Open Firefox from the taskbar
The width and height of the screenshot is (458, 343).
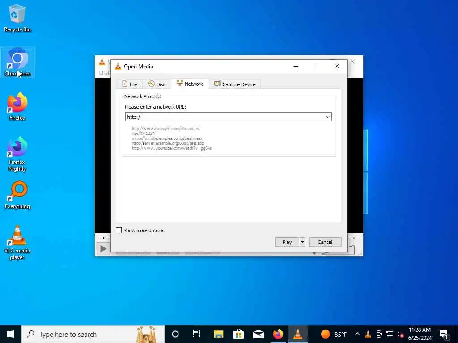278,334
